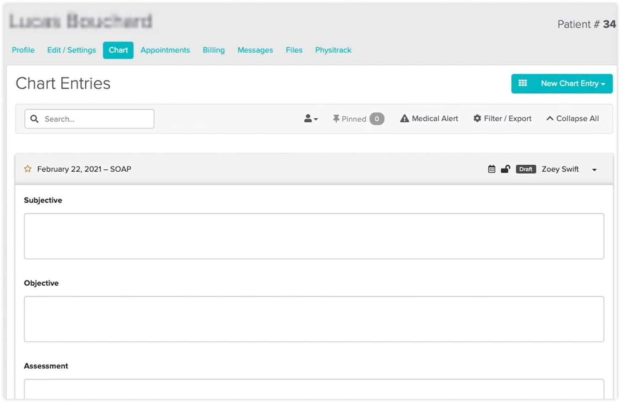Collapse All chart entries

(x=572, y=119)
